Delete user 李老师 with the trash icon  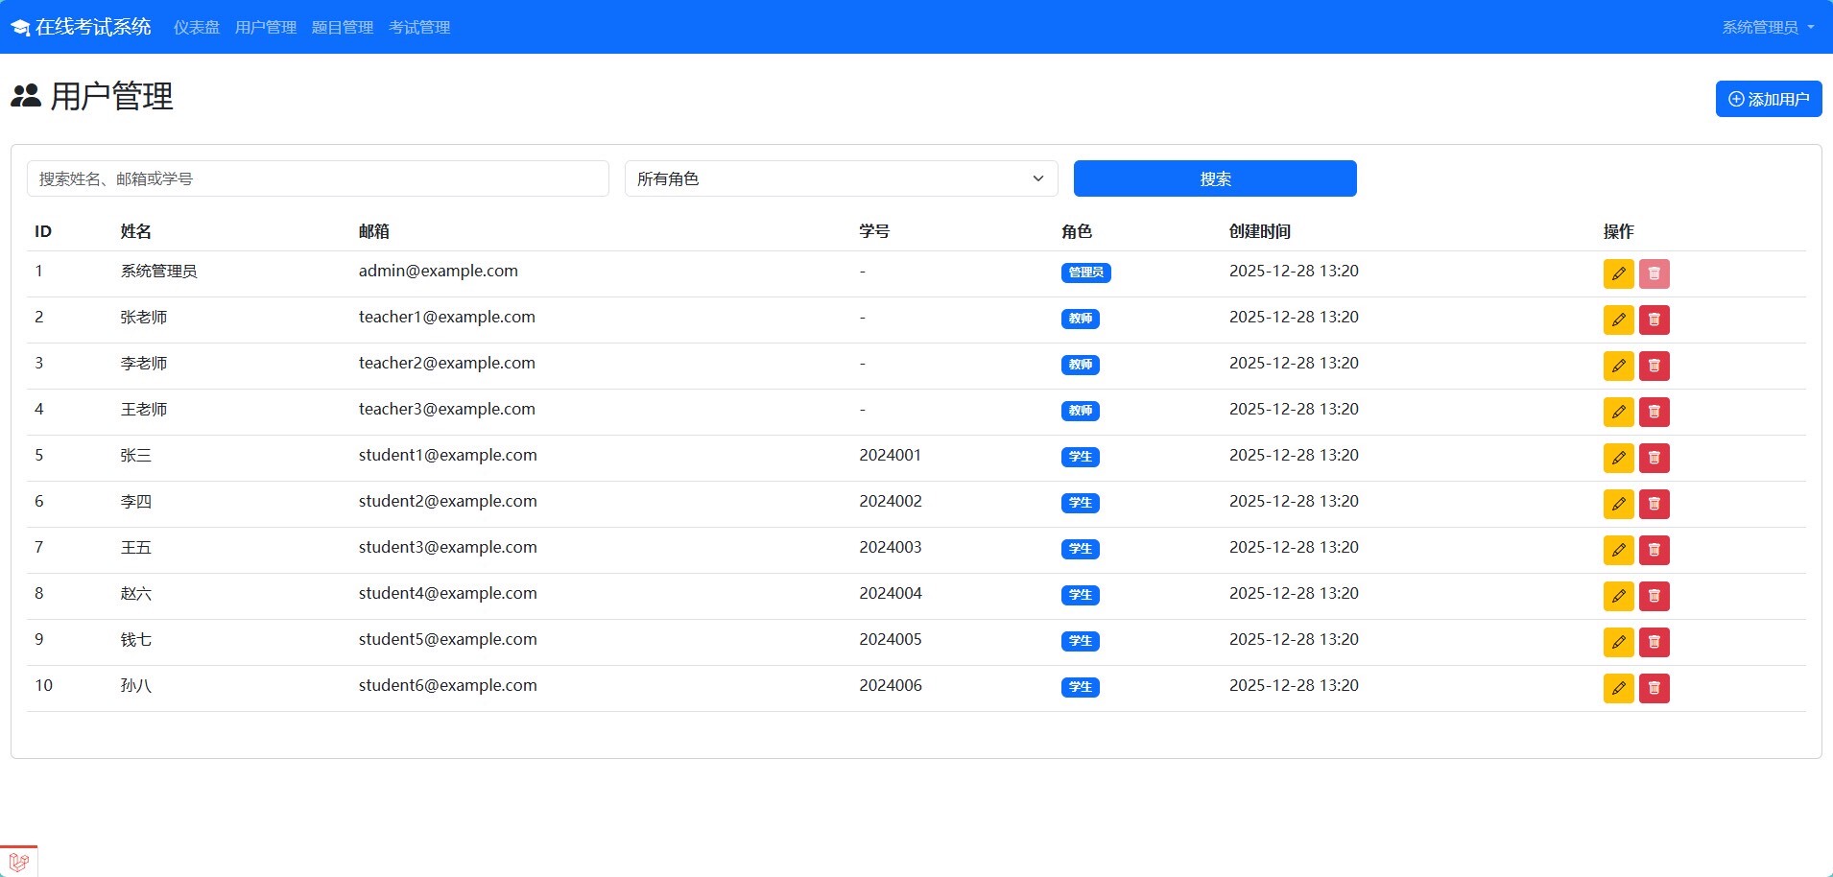1654,366
